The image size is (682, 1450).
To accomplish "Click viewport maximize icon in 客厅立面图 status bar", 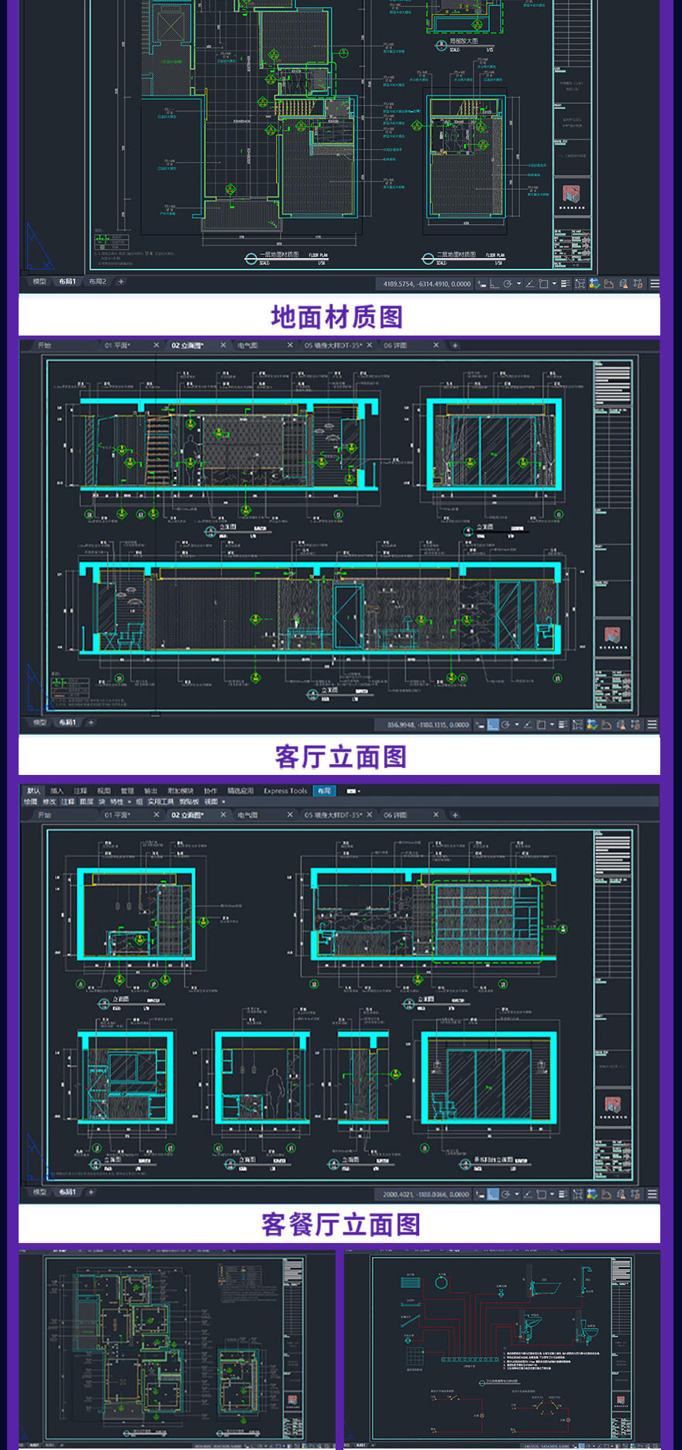I will 577,725.
